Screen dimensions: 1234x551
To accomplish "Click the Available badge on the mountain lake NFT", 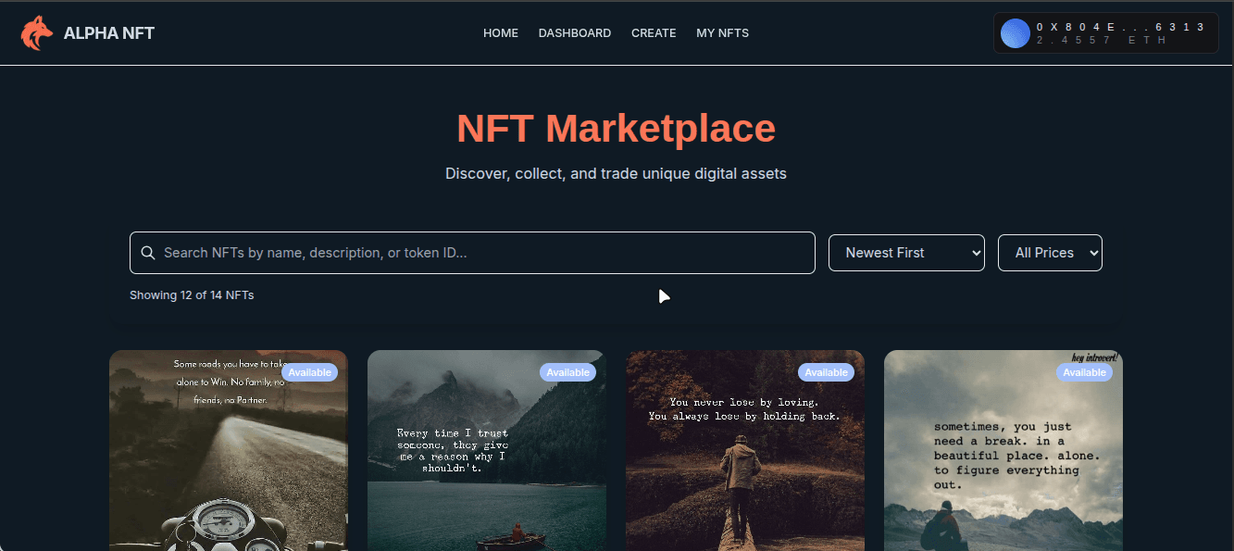I will pyautogui.click(x=567, y=371).
